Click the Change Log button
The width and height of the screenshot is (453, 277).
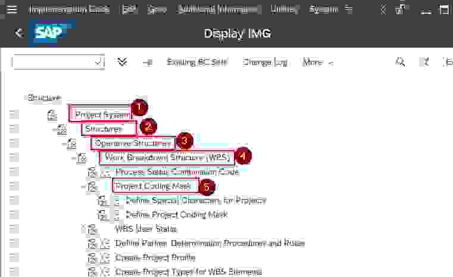(x=265, y=62)
